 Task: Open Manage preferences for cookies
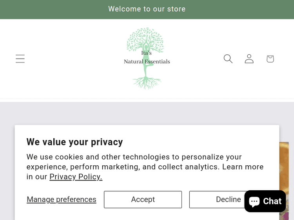pyautogui.click(x=62, y=199)
